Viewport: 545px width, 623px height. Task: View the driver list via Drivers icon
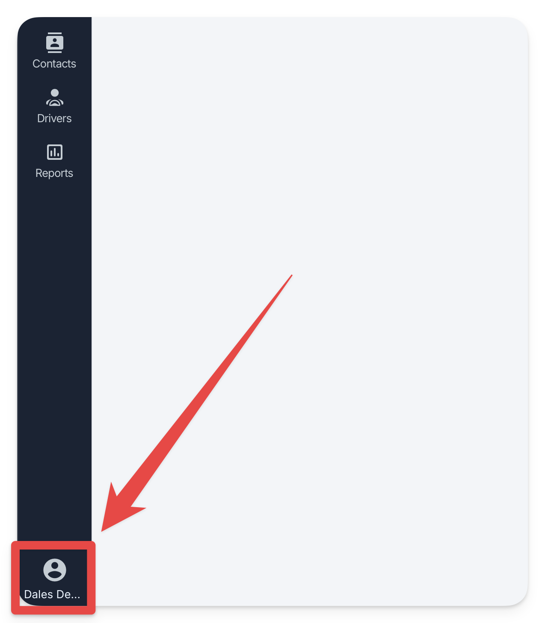click(54, 97)
